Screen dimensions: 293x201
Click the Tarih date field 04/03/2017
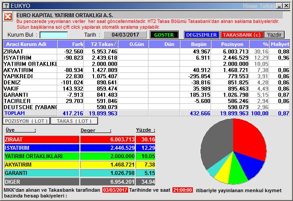(125, 35)
